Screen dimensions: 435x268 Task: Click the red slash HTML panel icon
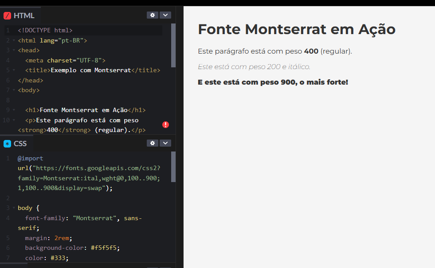[7, 16]
